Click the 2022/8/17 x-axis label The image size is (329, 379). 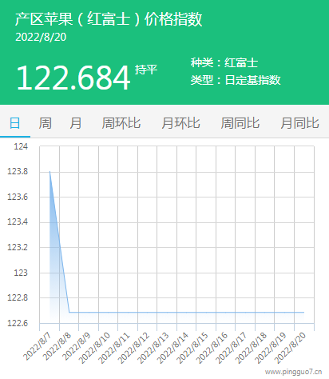click(x=232, y=349)
